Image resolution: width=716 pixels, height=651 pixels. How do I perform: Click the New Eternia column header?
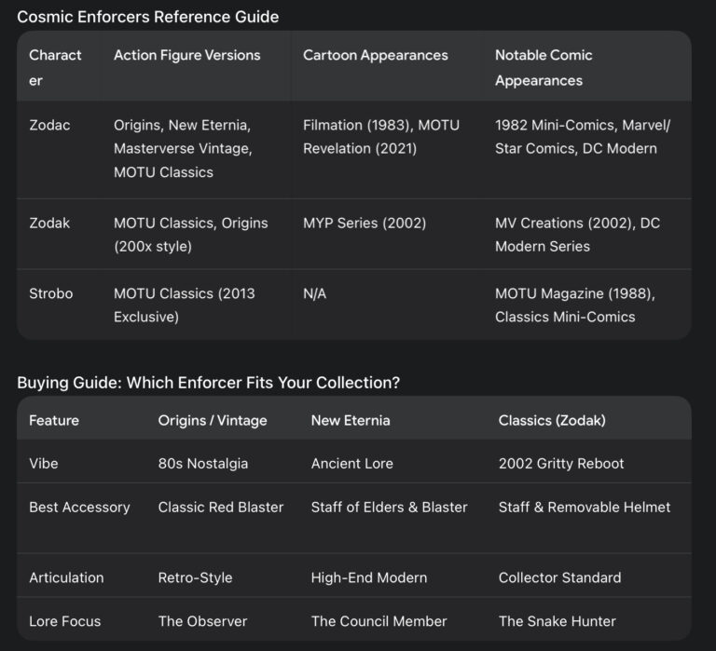click(351, 420)
